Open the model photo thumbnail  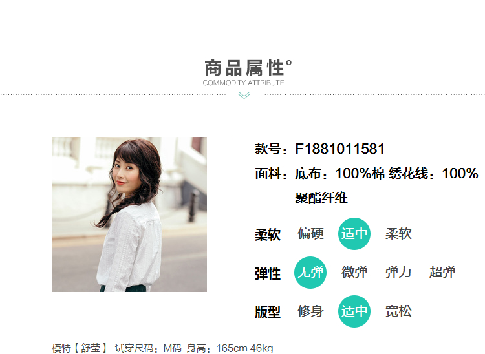(129, 214)
